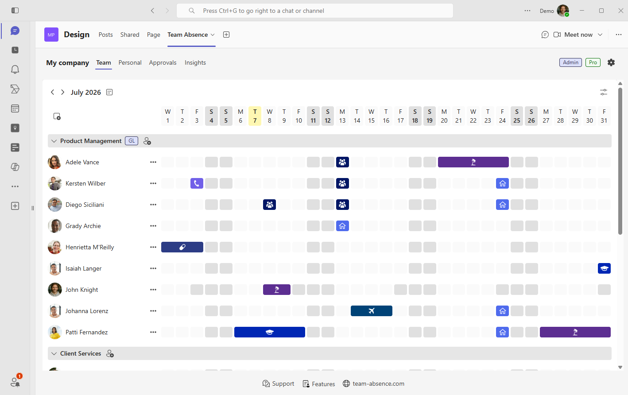The height and width of the screenshot is (395, 628).
Task: Open the calendar date picker icon next to July 2026
Action: point(109,92)
